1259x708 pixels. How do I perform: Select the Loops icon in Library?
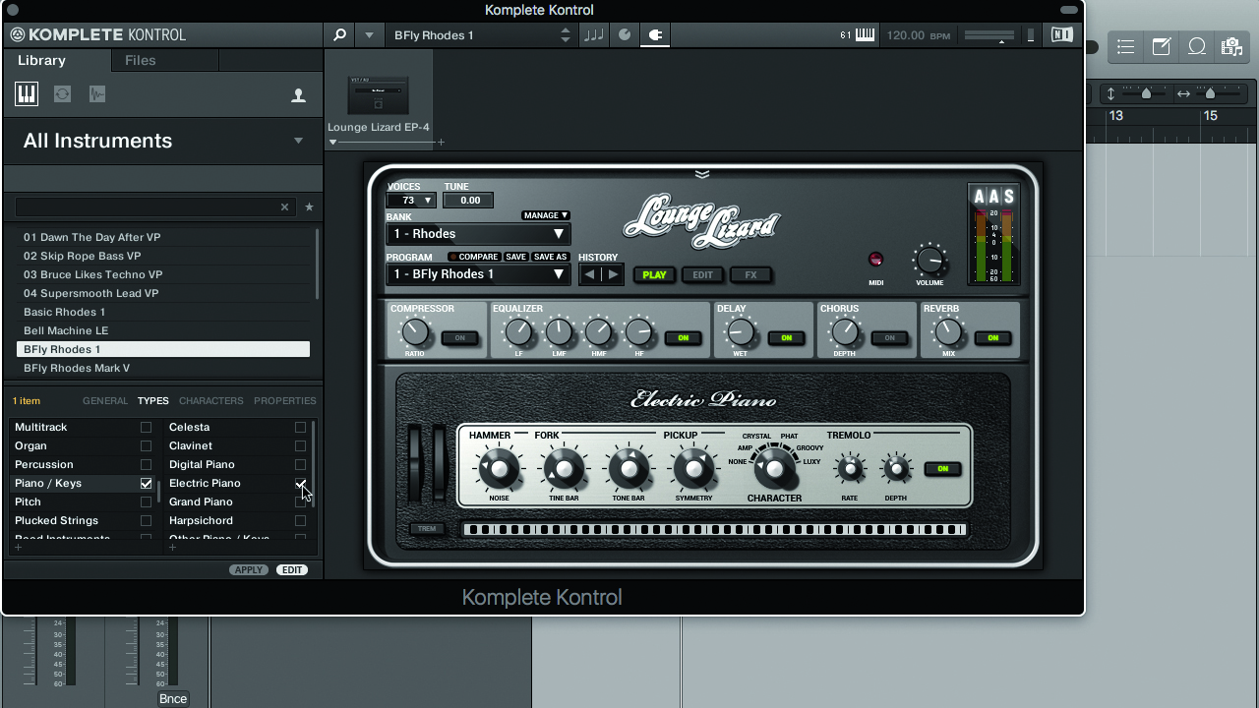click(x=62, y=94)
